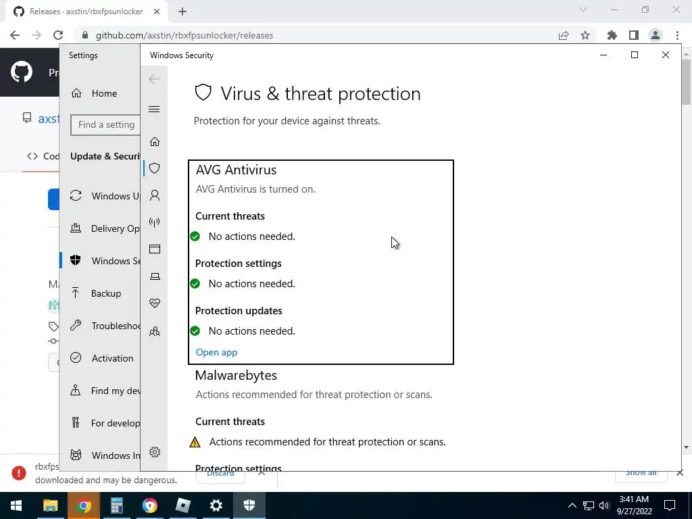Open Chrome three-dot menu
Image resolution: width=692 pixels, height=519 pixels.
click(677, 35)
